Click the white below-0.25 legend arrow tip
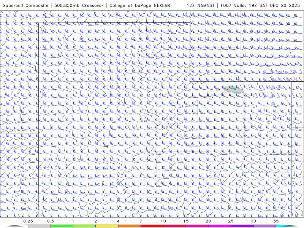The height and width of the screenshot is (228, 304). click(17, 226)
